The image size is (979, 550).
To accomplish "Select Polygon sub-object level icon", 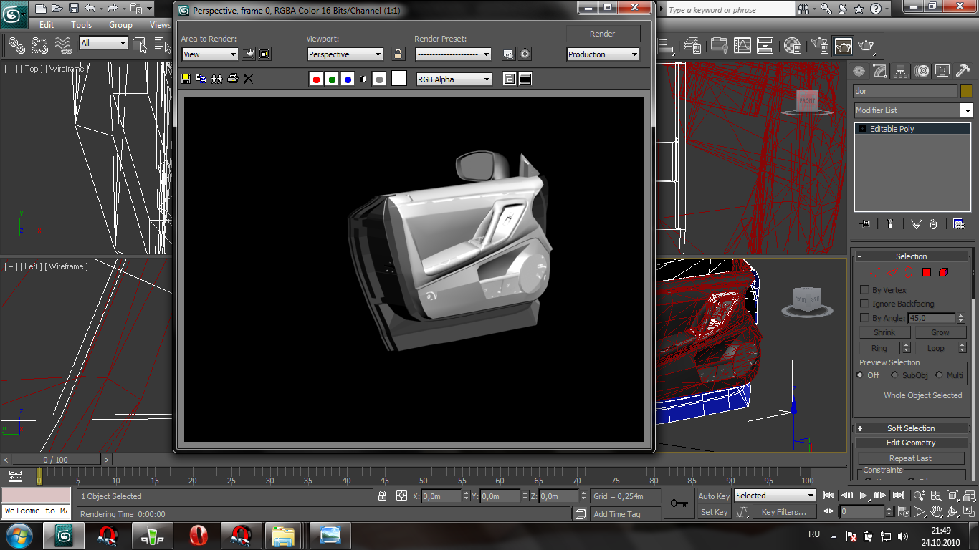I will pos(926,272).
